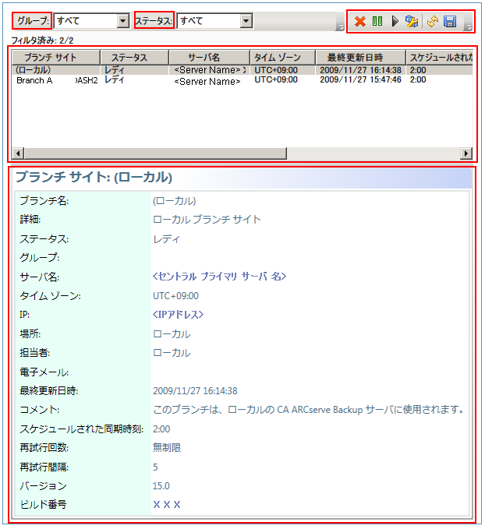
Task: Click the <セントラル プライマリ サーバ 名> value
Action: coord(220,277)
